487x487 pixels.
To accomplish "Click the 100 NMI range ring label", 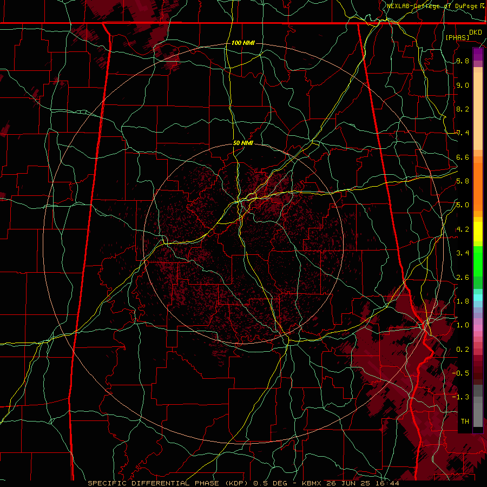I will (x=243, y=43).
